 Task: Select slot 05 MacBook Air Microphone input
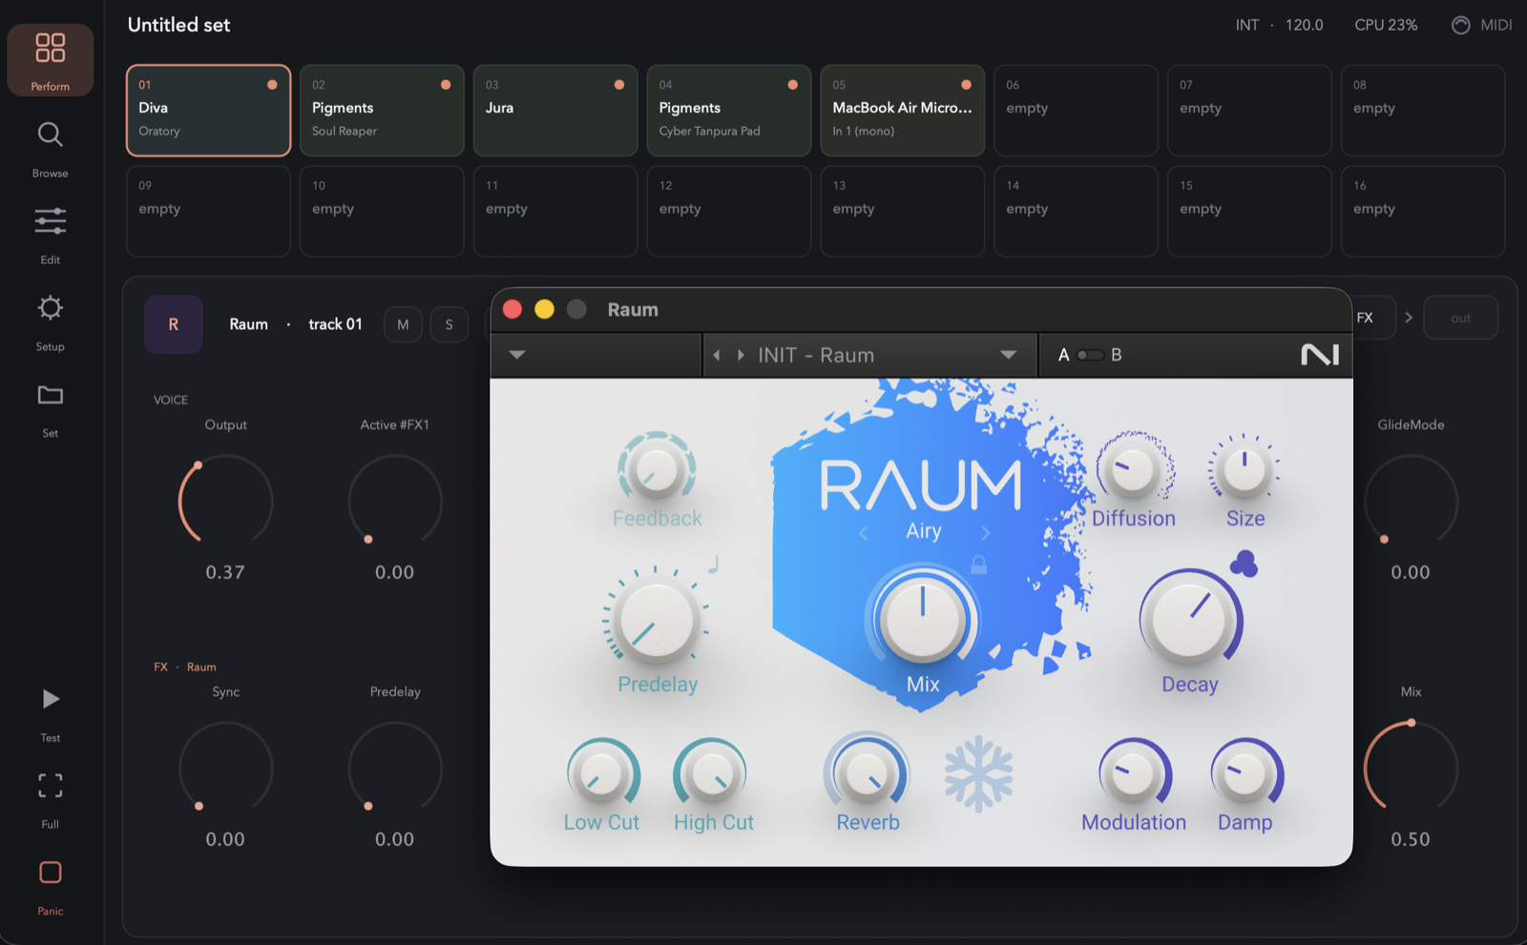tap(903, 111)
